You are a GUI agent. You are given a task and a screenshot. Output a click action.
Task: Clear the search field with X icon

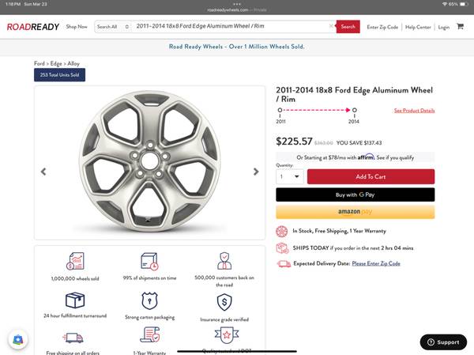(332, 27)
